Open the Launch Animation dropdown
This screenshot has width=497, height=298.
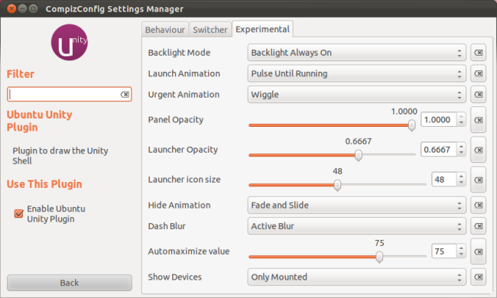click(356, 73)
